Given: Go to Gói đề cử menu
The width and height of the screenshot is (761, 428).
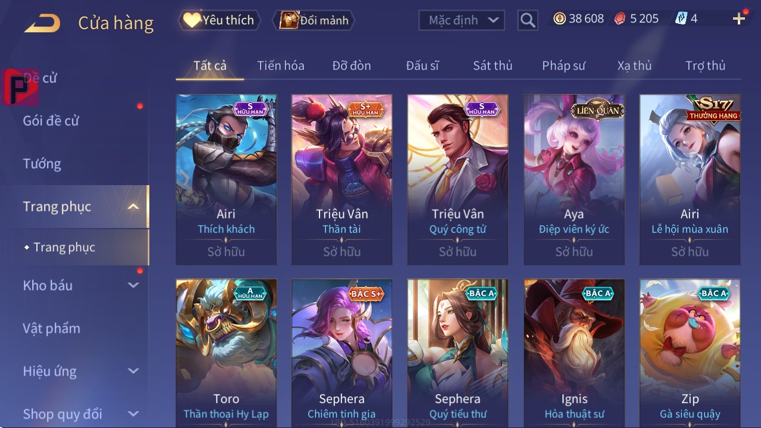Looking at the screenshot, I should (51, 121).
